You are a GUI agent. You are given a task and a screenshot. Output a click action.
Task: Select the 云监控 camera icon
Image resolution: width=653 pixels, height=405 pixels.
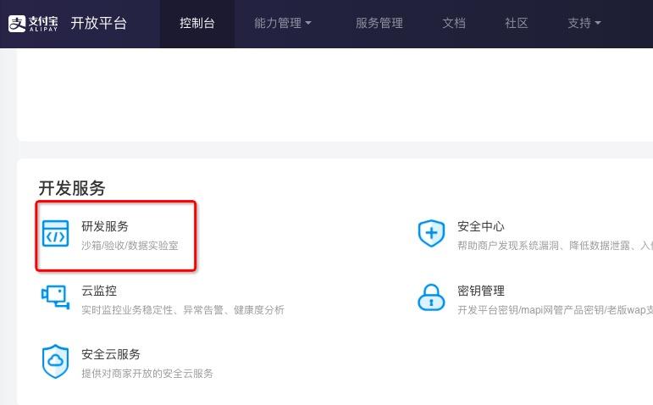click(55, 297)
